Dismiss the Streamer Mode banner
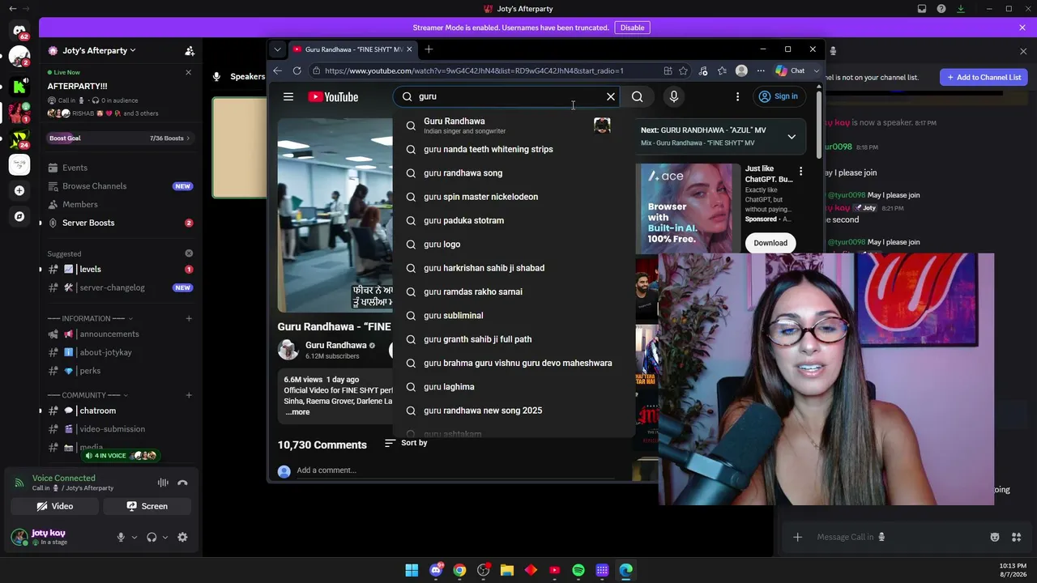The width and height of the screenshot is (1037, 583). 1022,28
